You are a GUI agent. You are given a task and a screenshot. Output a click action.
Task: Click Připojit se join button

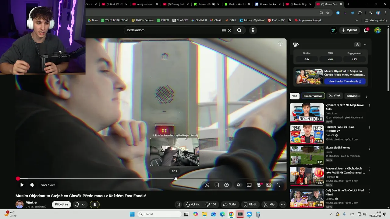(x=62, y=204)
